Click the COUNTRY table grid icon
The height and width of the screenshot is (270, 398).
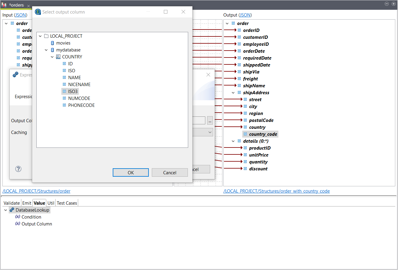(58, 57)
